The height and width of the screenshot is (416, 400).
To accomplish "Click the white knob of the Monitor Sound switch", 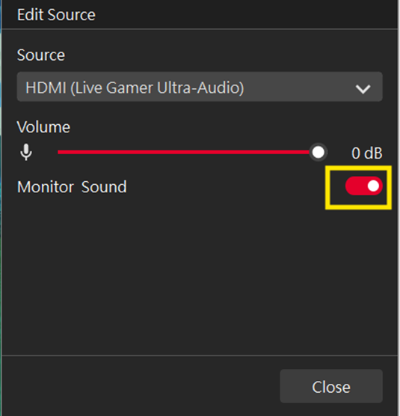I will [373, 186].
